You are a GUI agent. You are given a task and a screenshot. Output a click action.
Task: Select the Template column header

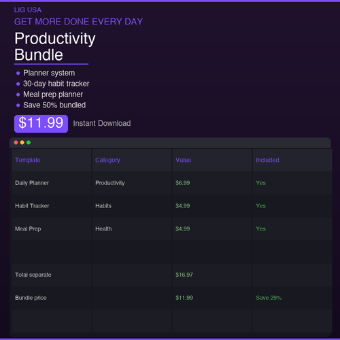(52, 160)
